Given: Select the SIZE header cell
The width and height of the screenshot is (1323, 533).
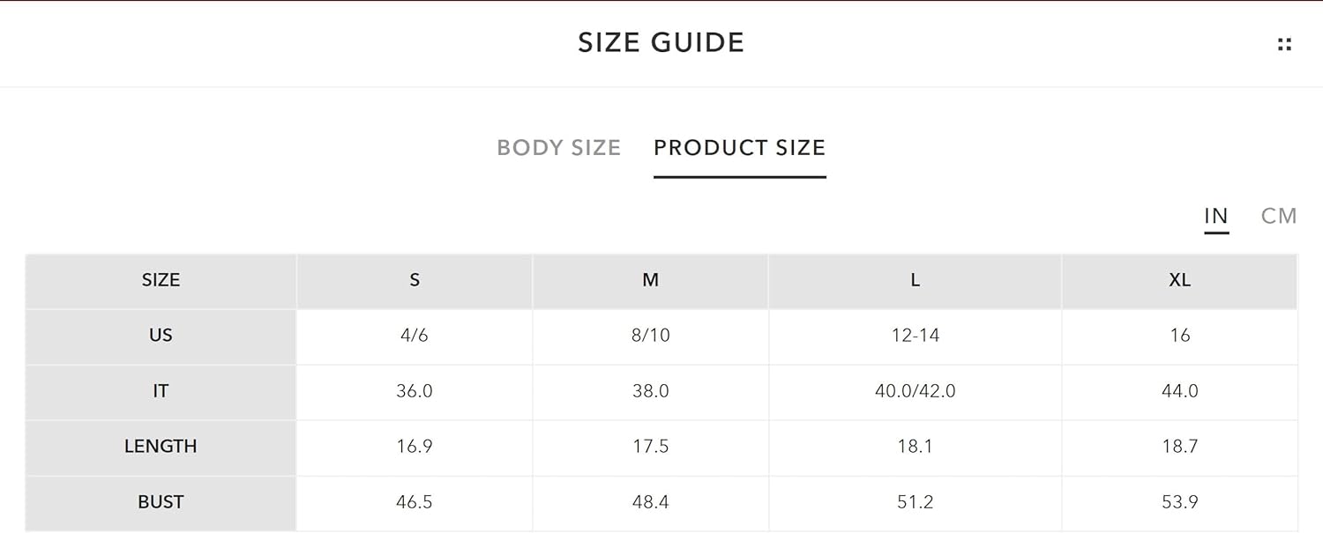Looking at the screenshot, I should pyautogui.click(x=161, y=280).
